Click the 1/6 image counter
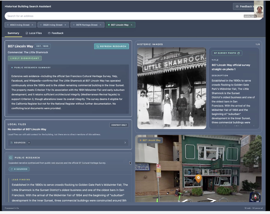This screenshot has width=270, height=214. click(x=257, y=44)
